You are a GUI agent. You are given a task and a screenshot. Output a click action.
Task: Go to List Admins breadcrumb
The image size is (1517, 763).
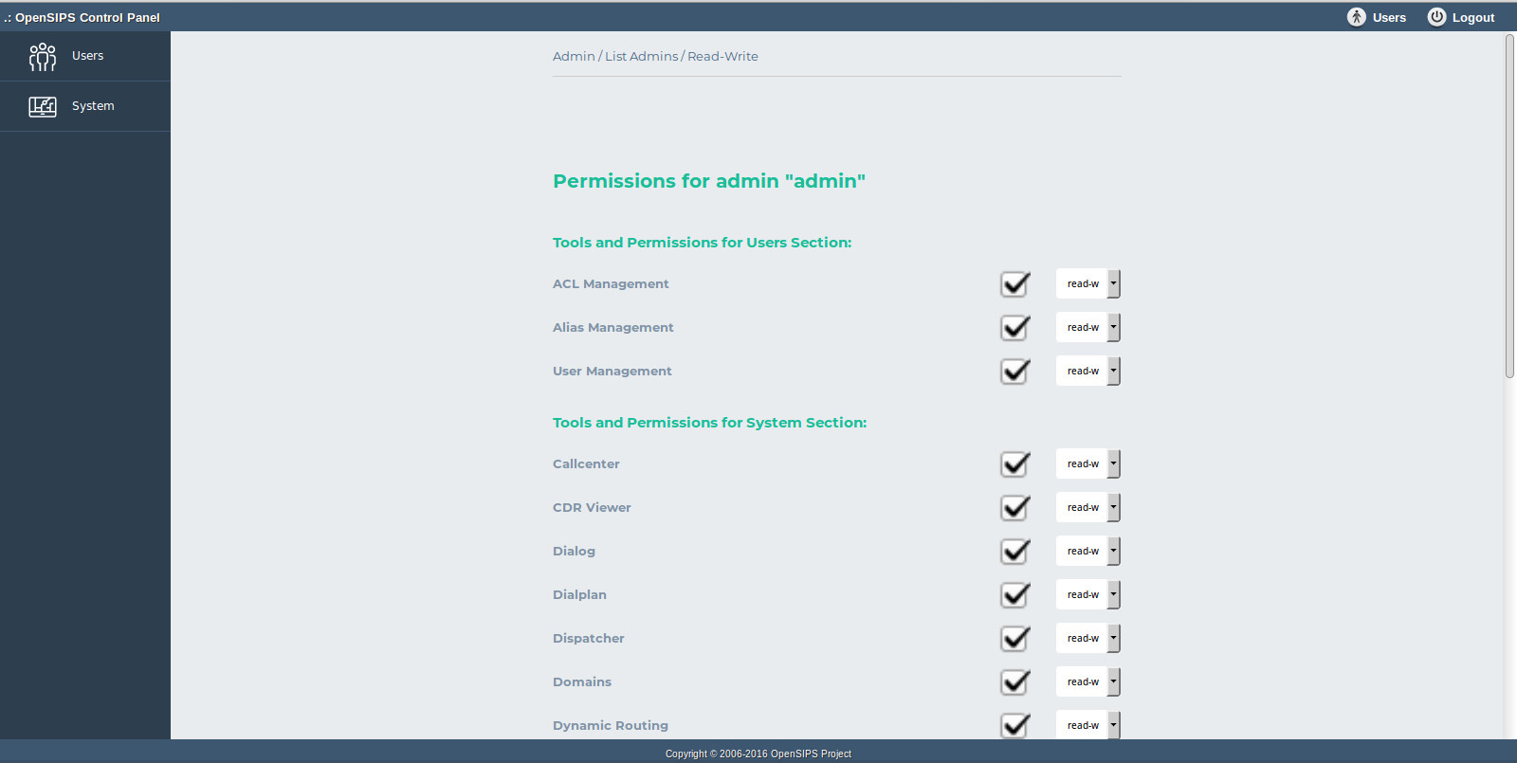pyautogui.click(x=642, y=56)
